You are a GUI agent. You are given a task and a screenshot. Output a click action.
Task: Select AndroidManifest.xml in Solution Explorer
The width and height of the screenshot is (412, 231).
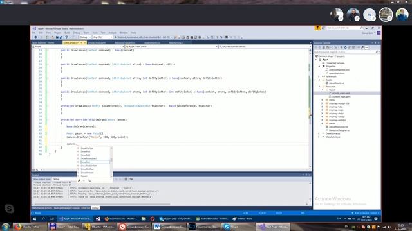[339, 70]
